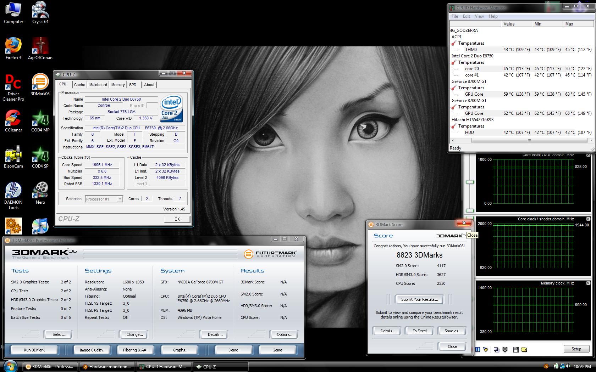This screenshot has width=596, height=372.
Task: Select the Driver Cleaner Pro icon
Action: 13,88
